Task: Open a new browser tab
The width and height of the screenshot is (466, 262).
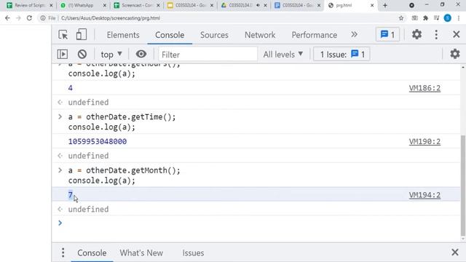Action: click(385, 5)
